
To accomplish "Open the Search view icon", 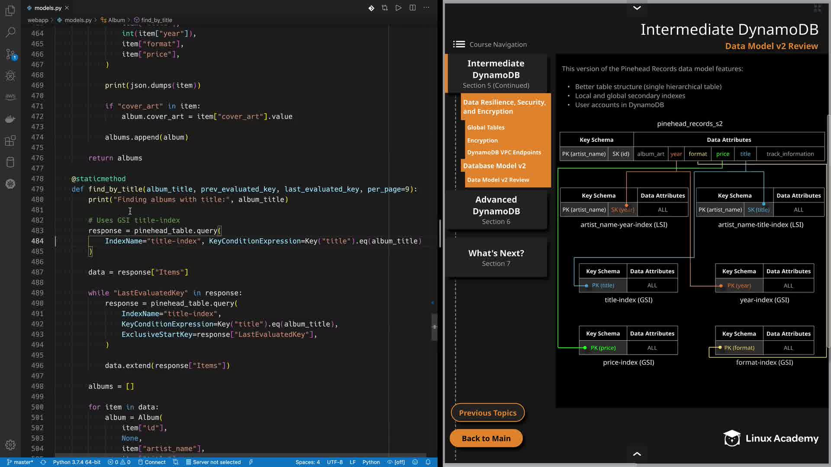I will tap(10, 32).
